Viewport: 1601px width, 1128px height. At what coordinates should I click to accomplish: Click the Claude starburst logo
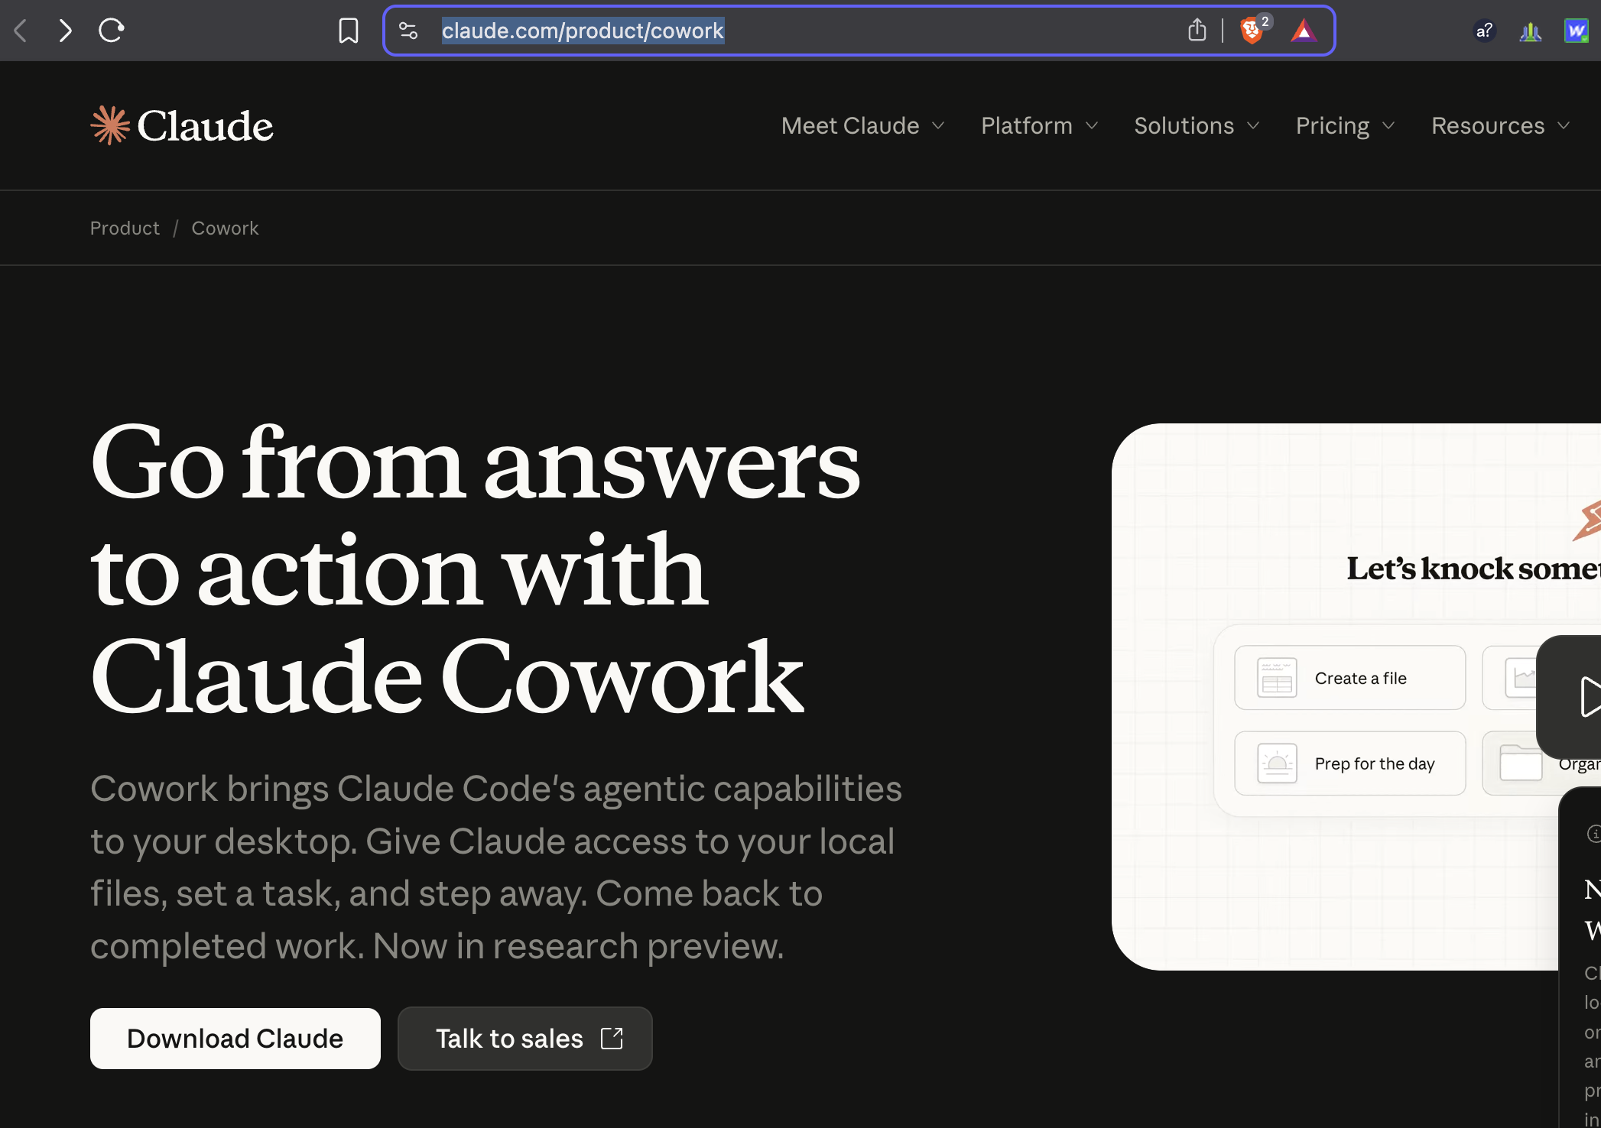click(109, 125)
